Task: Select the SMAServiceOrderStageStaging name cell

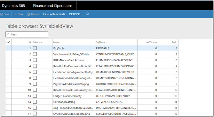Action: [74, 114]
